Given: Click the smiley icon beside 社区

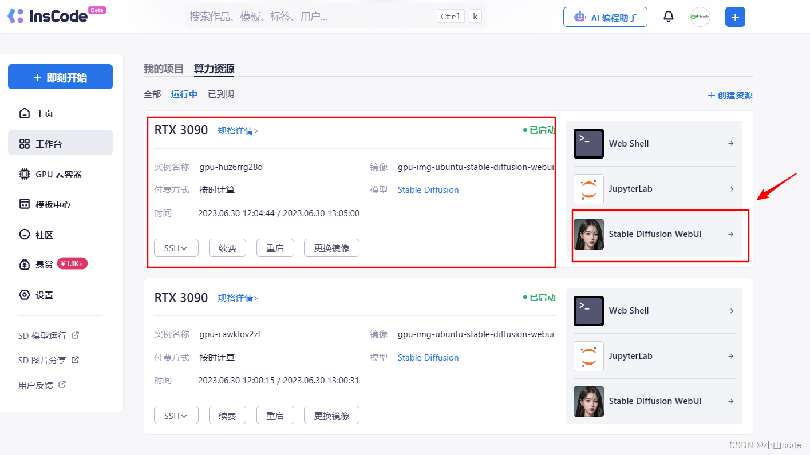Looking at the screenshot, I should pyautogui.click(x=25, y=235).
